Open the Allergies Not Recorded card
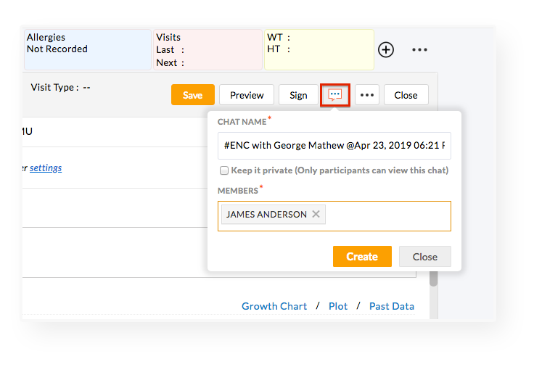The height and width of the screenshot is (367, 534). [x=86, y=49]
